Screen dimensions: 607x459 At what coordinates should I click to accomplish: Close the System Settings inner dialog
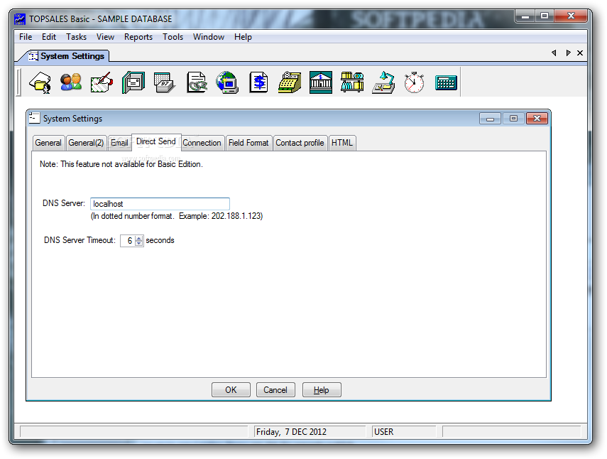(x=537, y=118)
